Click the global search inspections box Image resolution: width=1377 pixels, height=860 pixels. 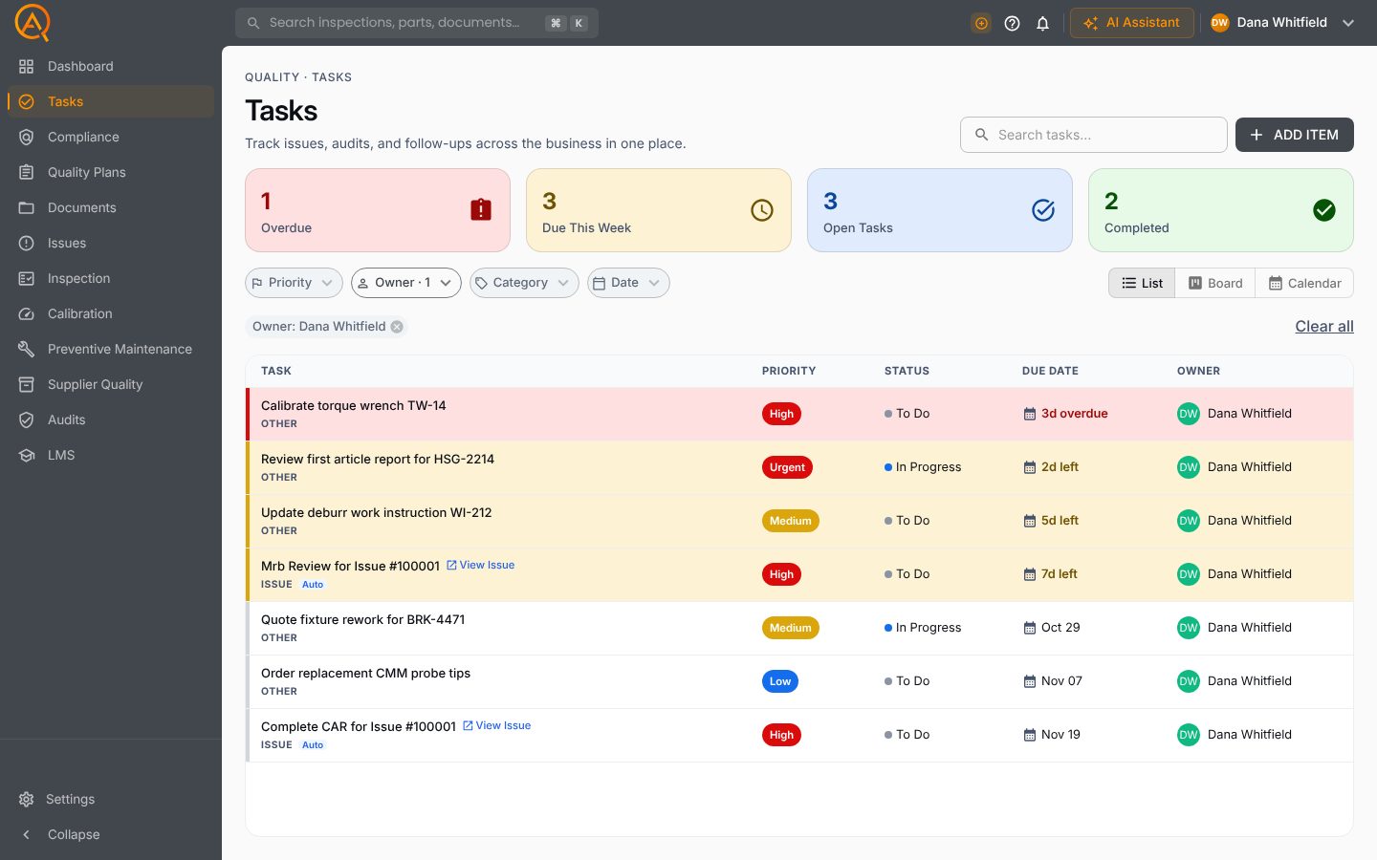coord(417,23)
